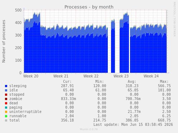Click sleeping maximum value 566.75
Screen dimensions: 178x133
tap(164, 86)
